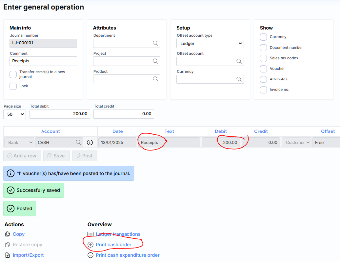
Task: Tick the Show Currency checkbox
Action: tap(263, 37)
